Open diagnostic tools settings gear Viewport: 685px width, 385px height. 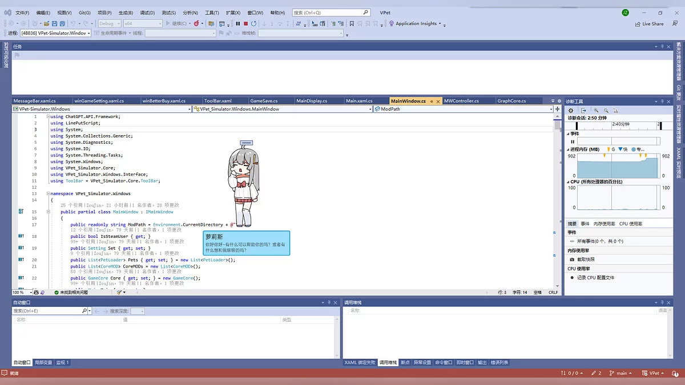click(571, 110)
